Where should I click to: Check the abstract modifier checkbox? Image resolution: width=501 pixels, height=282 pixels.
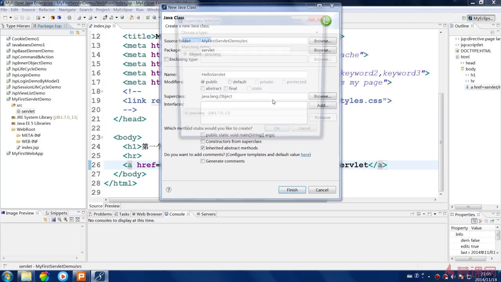pos(203,89)
